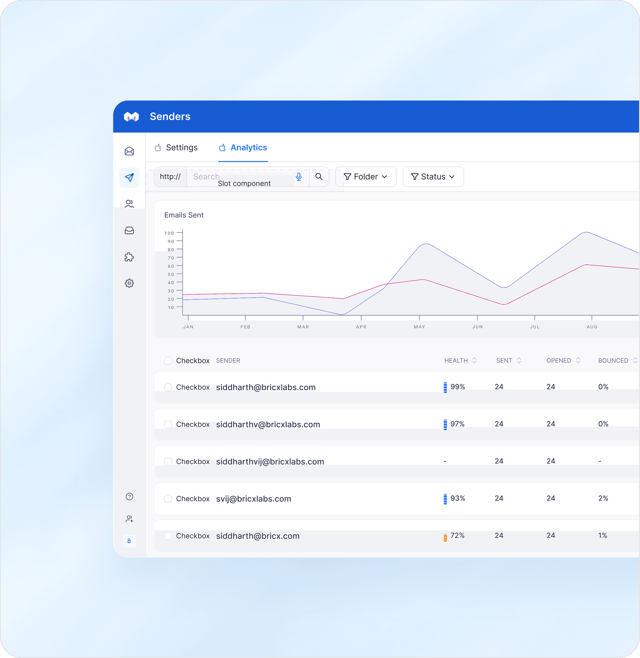Click the notification badge showing 8

(129, 541)
